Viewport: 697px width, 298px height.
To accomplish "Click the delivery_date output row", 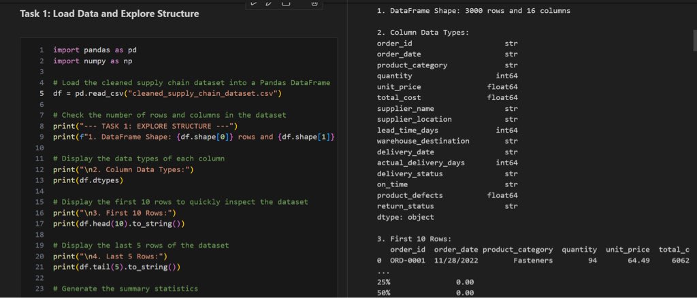I will (x=447, y=152).
